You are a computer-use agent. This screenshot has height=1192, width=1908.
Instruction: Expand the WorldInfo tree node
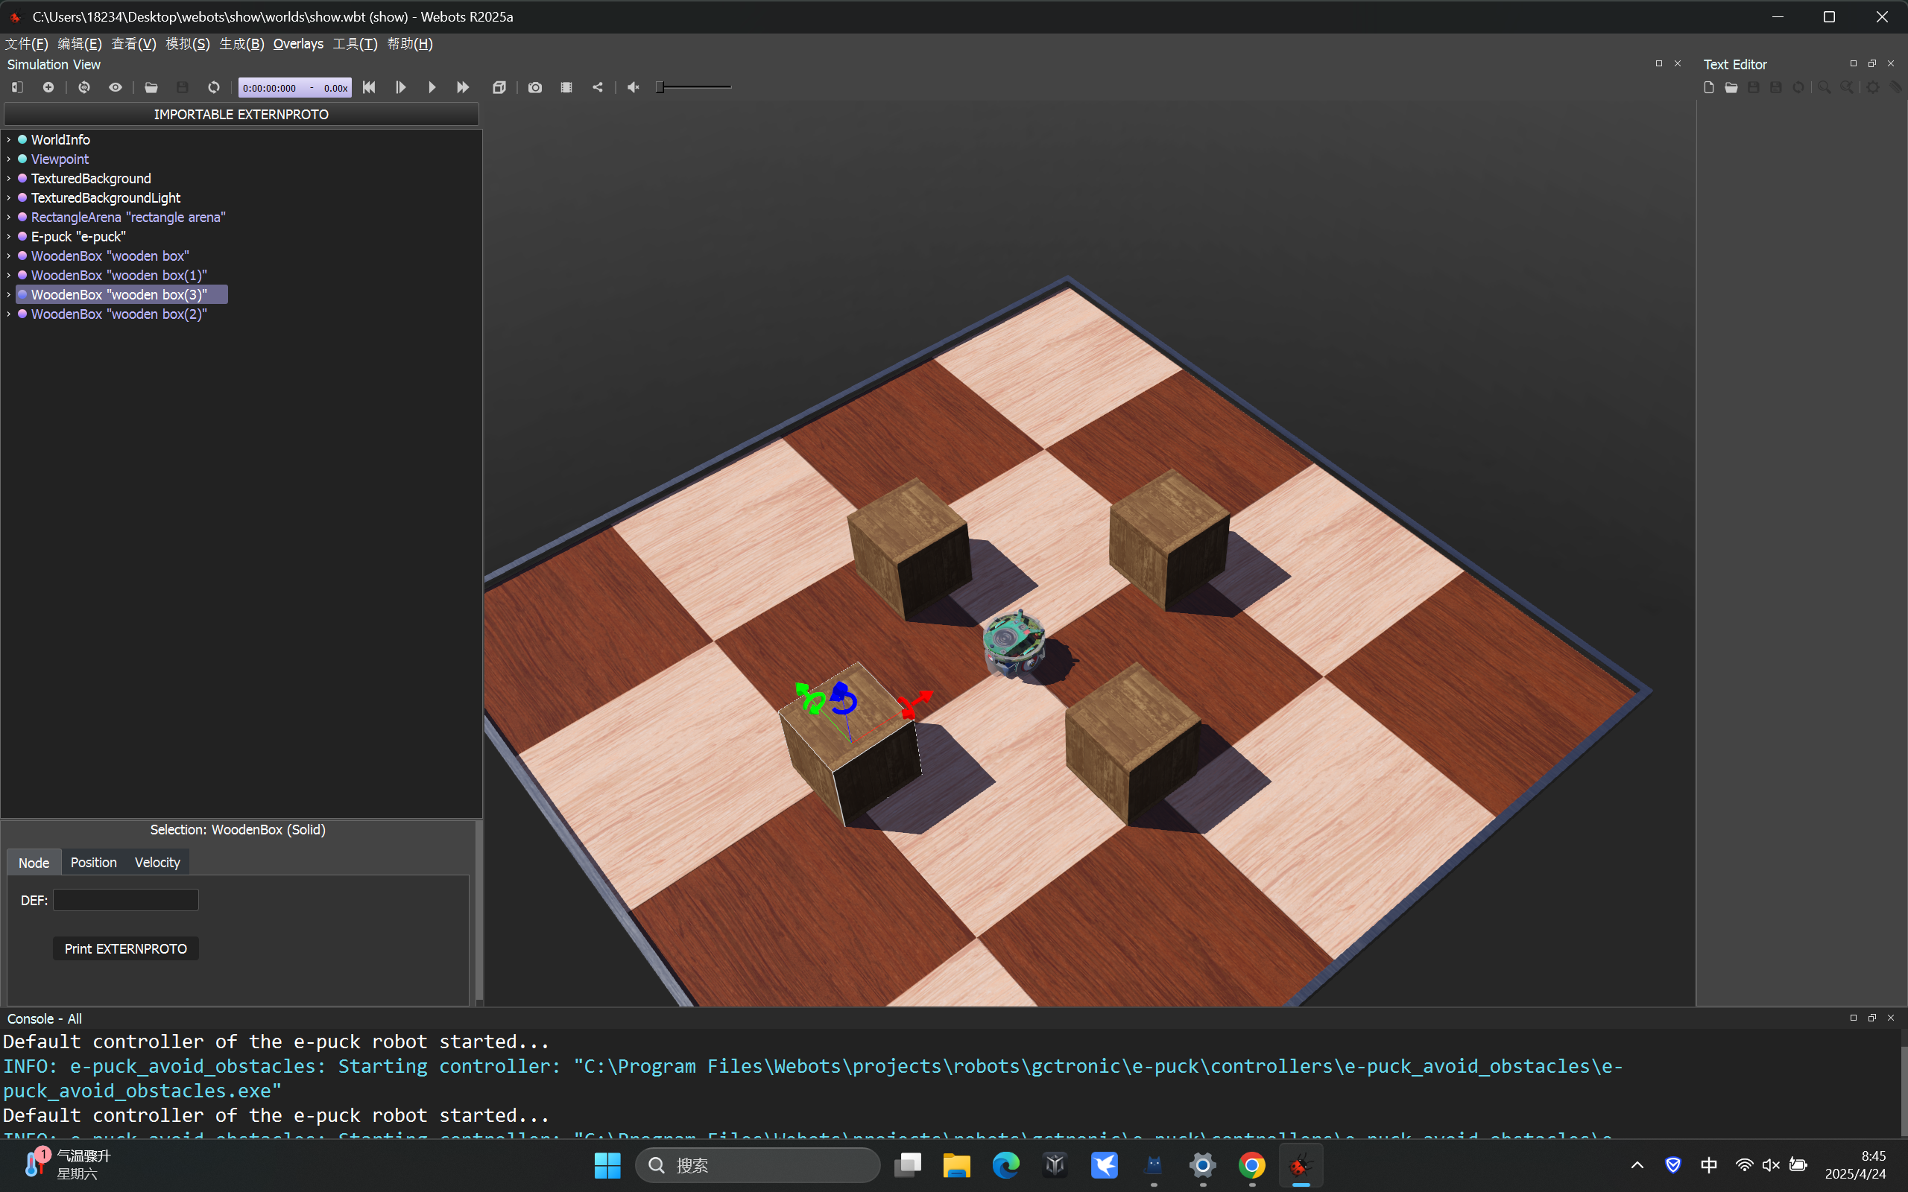coord(9,139)
